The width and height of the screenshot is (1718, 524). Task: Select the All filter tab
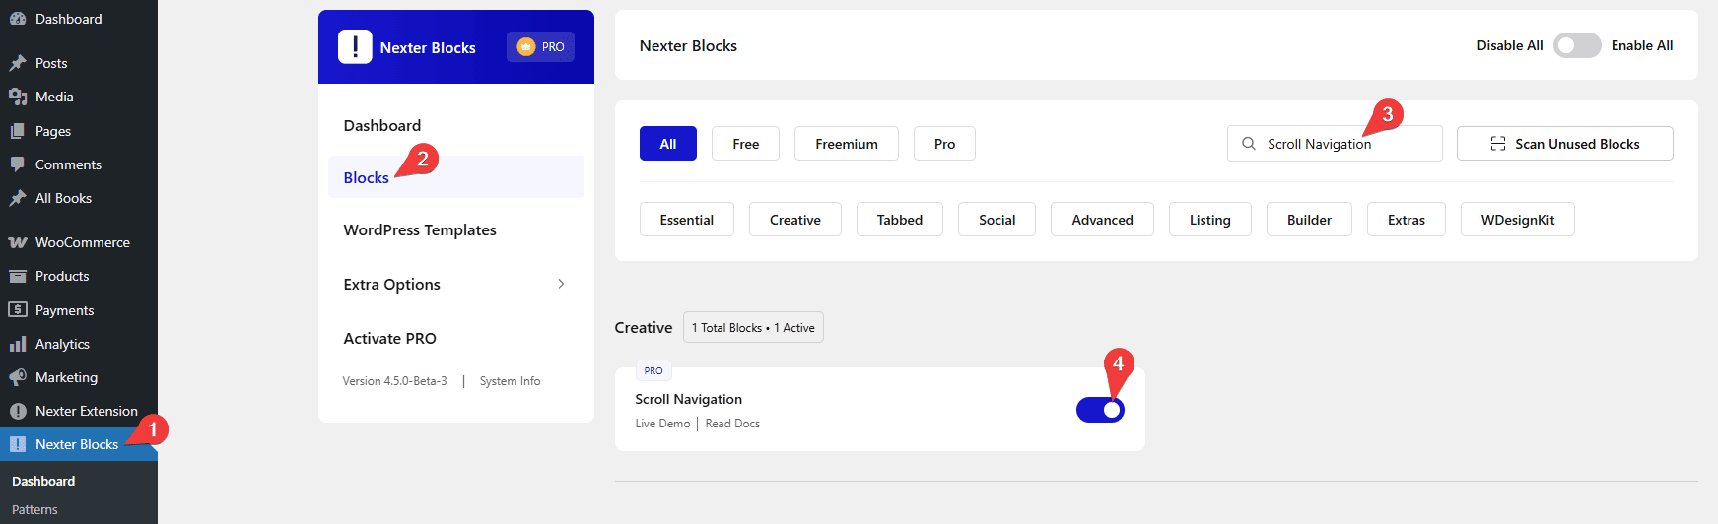(x=668, y=144)
